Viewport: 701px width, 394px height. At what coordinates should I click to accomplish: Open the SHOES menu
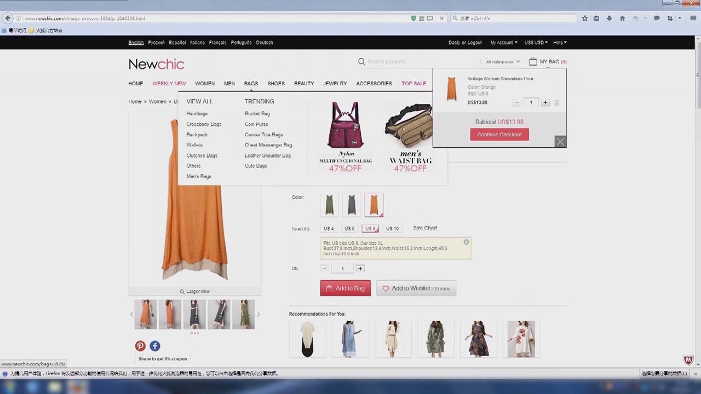coord(276,84)
